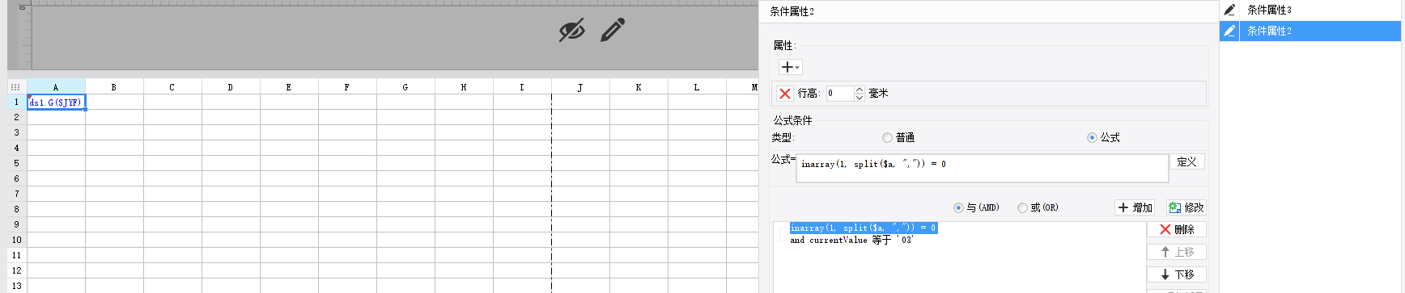Click the 删除 button
Screen dimensions: 1405x293
(x=1177, y=229)
